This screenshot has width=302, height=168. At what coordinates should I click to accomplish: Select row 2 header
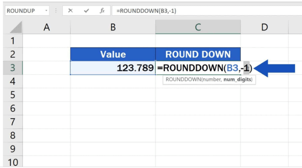(13, 54)
